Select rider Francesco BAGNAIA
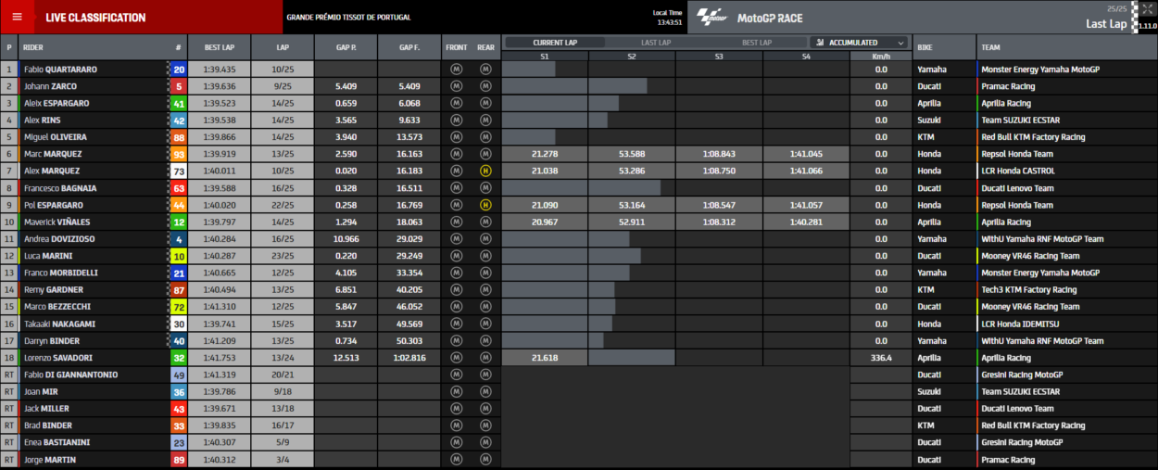1158x470 pixels. 61,188
